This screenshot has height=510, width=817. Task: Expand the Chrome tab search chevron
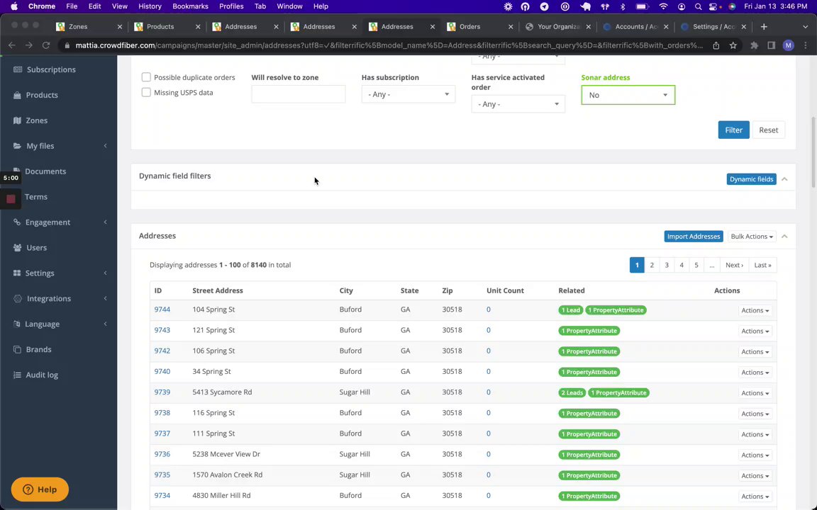click(805, 26)
